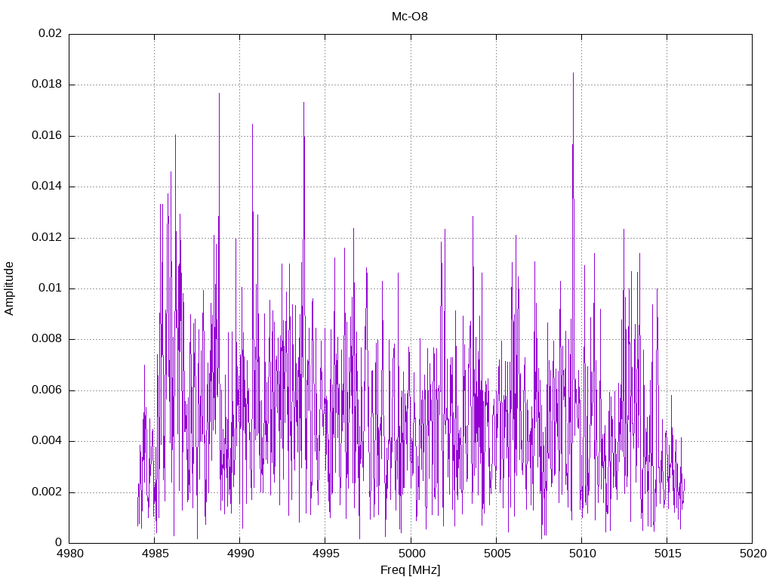The width and height of the screenshot is (773, 580).
Task: Click the 5015 x-axis tick label
Action: click(x=667, y=554)
